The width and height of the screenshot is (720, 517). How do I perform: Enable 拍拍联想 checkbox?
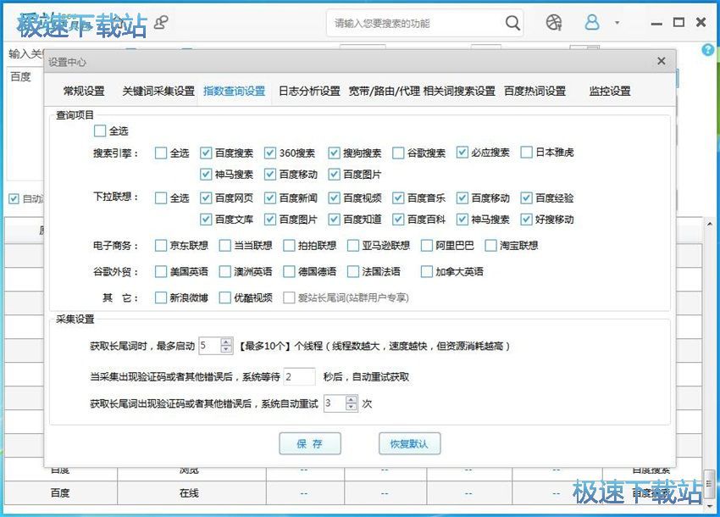click(289, 246)
